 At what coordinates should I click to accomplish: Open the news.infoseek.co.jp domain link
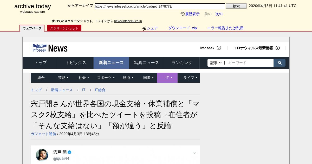[128, 21]
